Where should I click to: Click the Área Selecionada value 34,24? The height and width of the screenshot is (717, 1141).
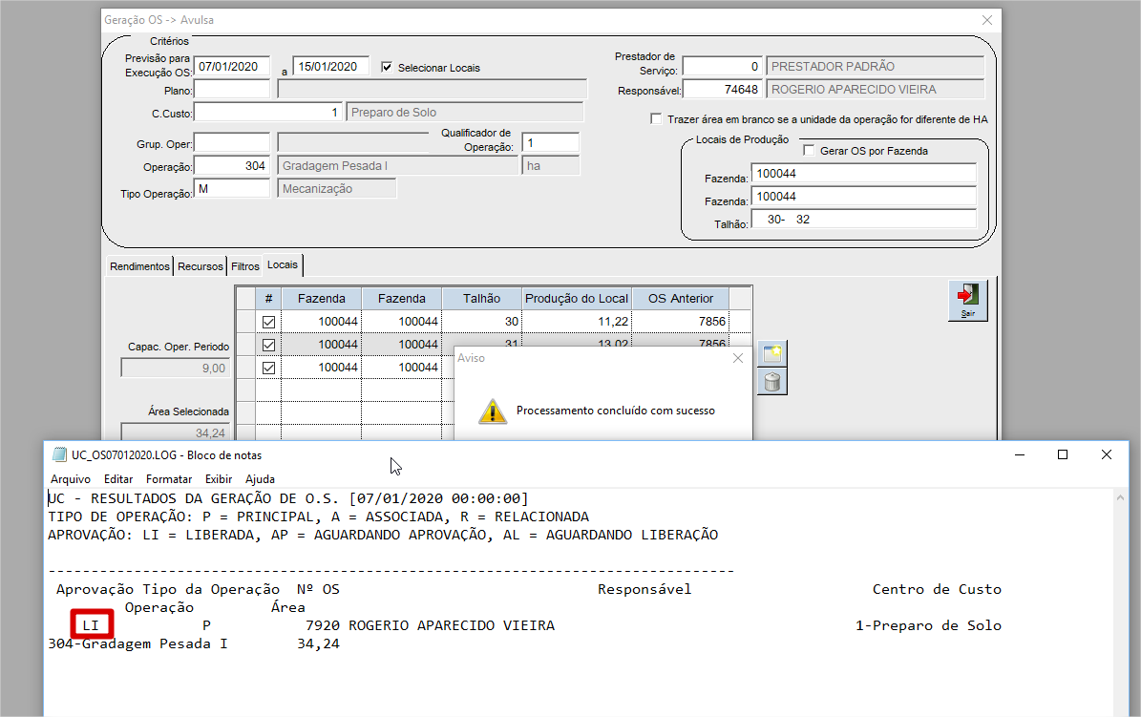[176, 432]
